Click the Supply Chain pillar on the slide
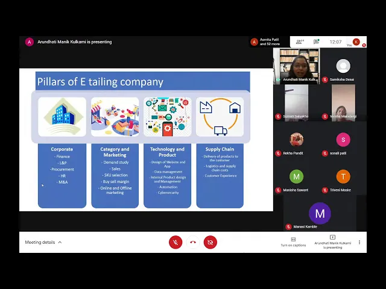Viewport: 386px width, 289px height. point(220,149)
